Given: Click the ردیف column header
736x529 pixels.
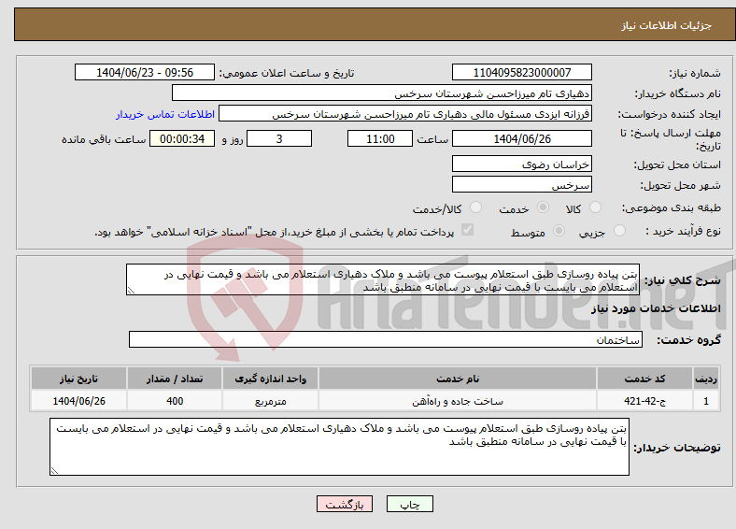Looking at the screenshot, I should pos(706,379).
